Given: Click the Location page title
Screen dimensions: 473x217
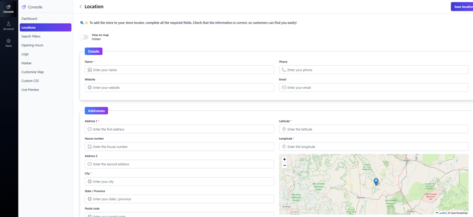Looking at the screenshot, I should tap(94, 7).
